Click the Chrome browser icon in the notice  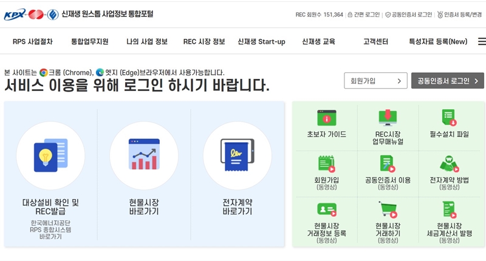(44, 73)
